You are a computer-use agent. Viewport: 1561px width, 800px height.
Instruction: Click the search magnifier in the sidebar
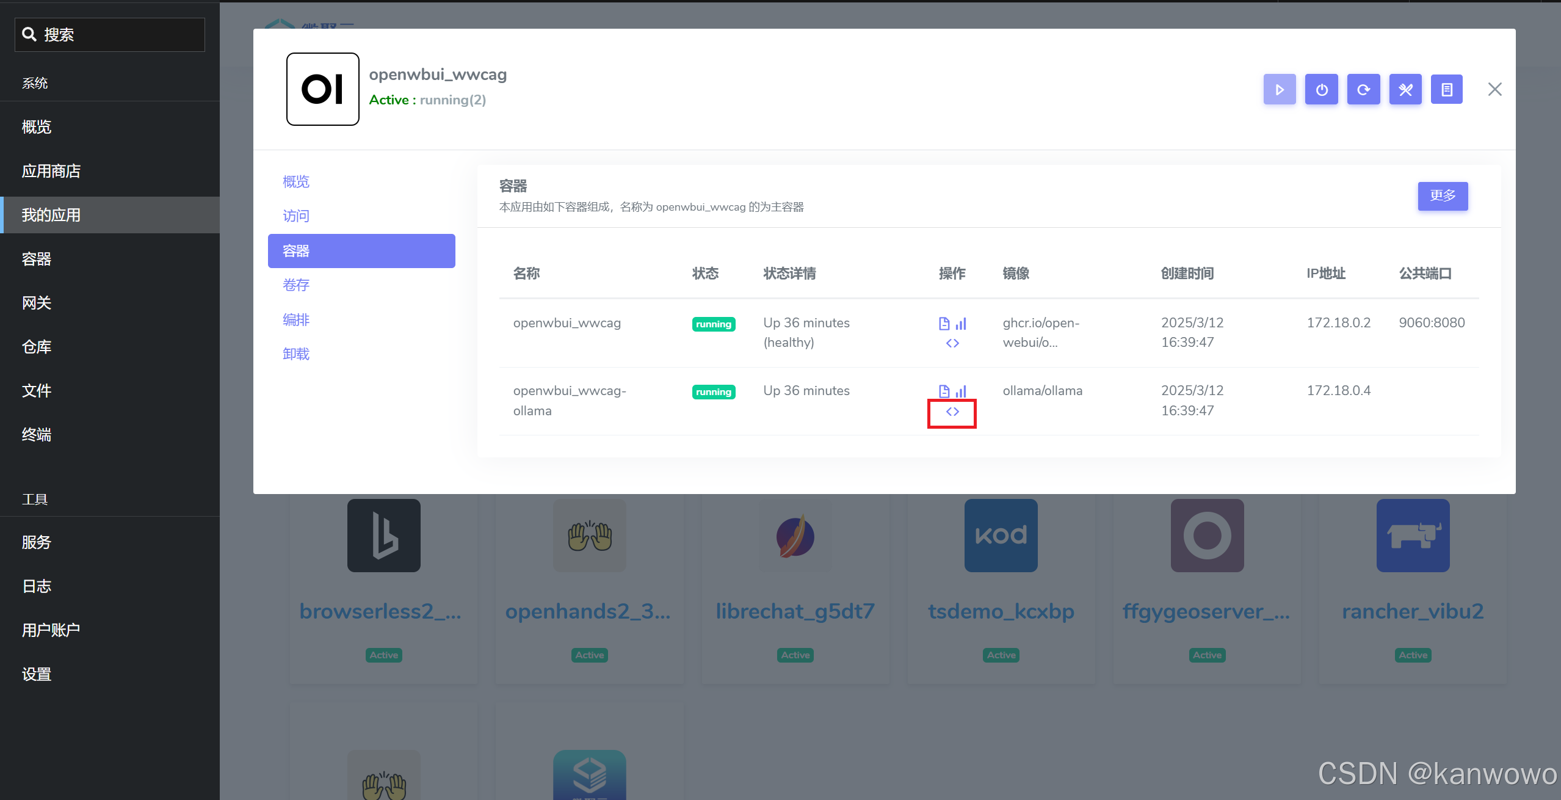coord(30,34)
